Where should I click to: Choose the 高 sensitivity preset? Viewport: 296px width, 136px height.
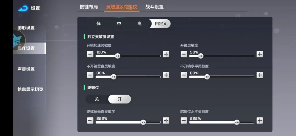point(140,24)
